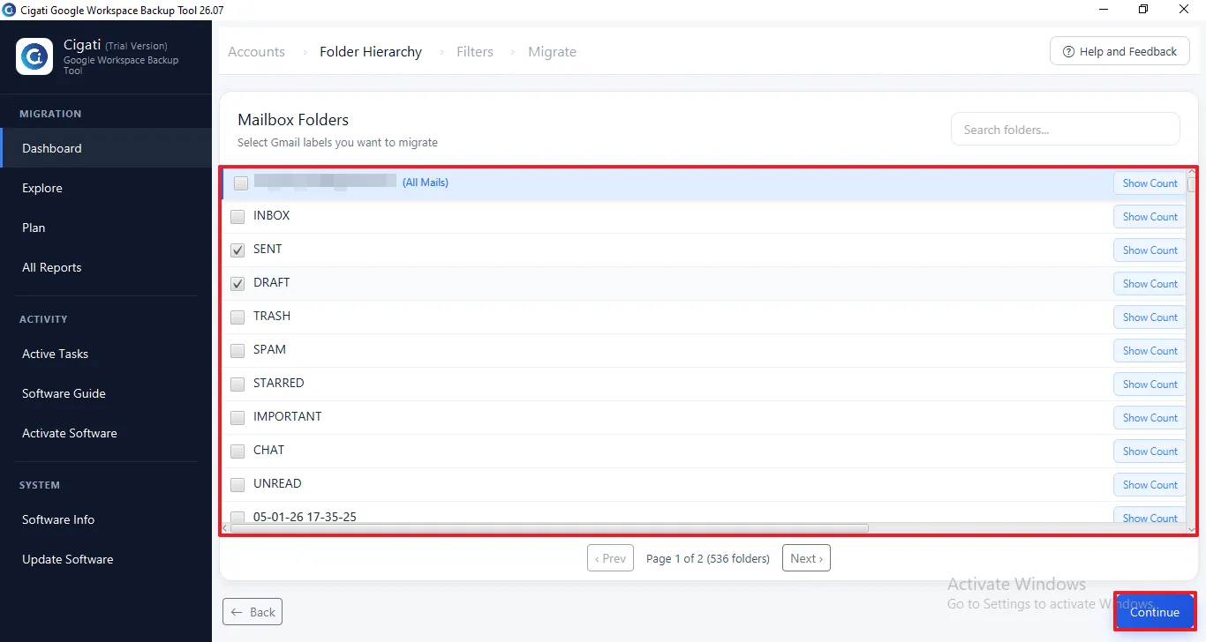Click the question mark Help and Feedback icon
This screenshot has width=1206, height=642.
click(1068, 51)
